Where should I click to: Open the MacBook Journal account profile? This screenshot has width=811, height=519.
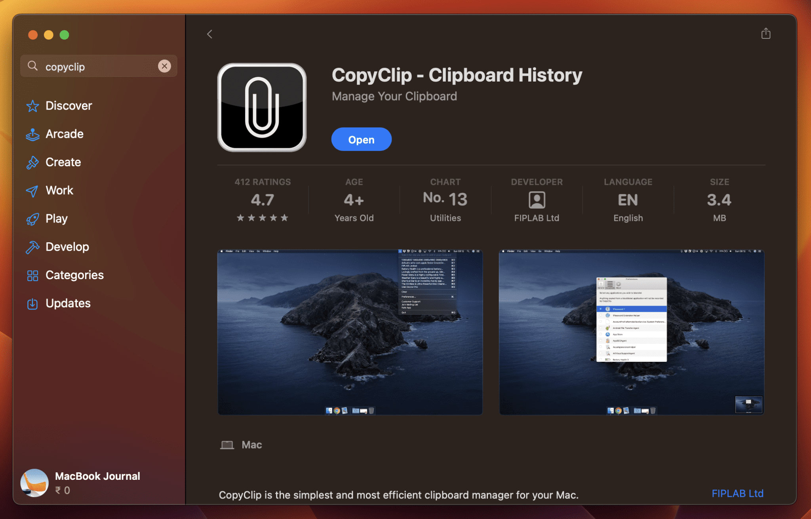click(x=34, y=482)
